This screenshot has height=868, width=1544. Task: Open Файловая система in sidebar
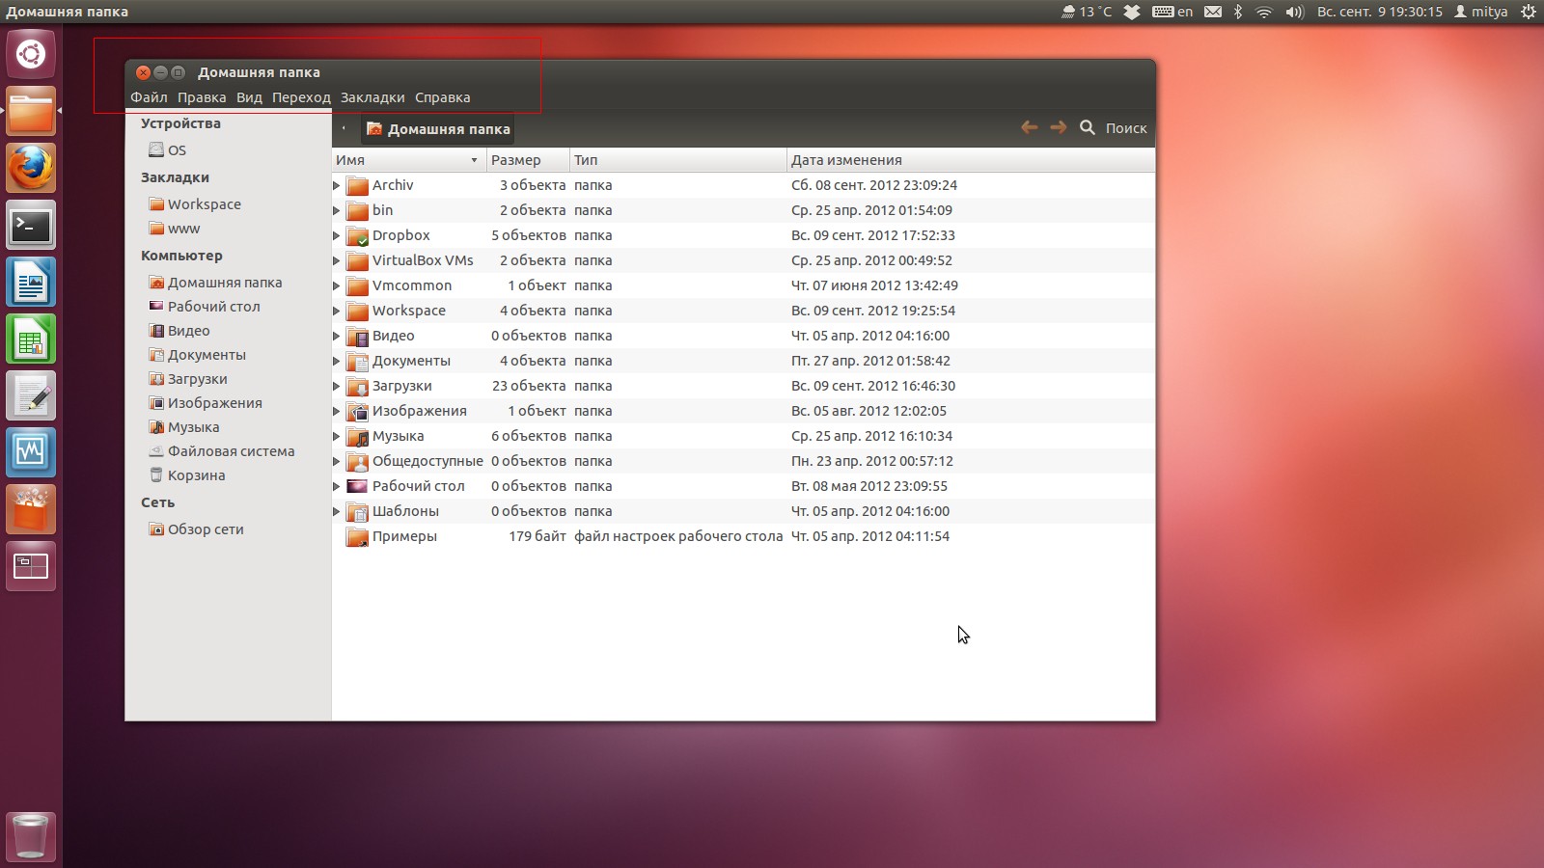[222, 451]
